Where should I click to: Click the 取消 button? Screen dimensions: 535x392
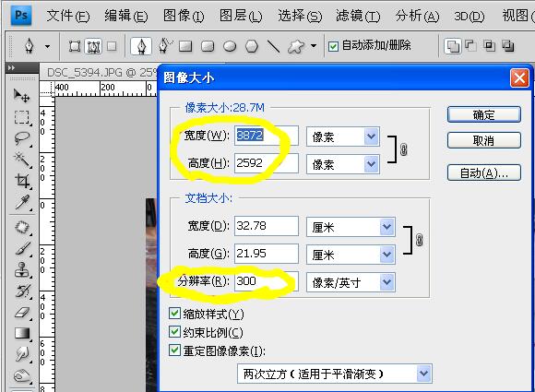click(484, 140)
